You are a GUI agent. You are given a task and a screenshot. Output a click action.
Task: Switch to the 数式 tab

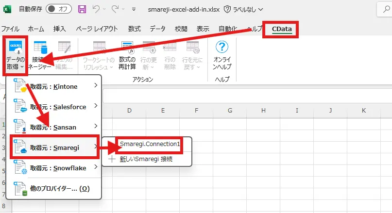point(135,29)
